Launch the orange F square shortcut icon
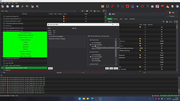This screenshot has width=180, height=101. coord(127,6)
